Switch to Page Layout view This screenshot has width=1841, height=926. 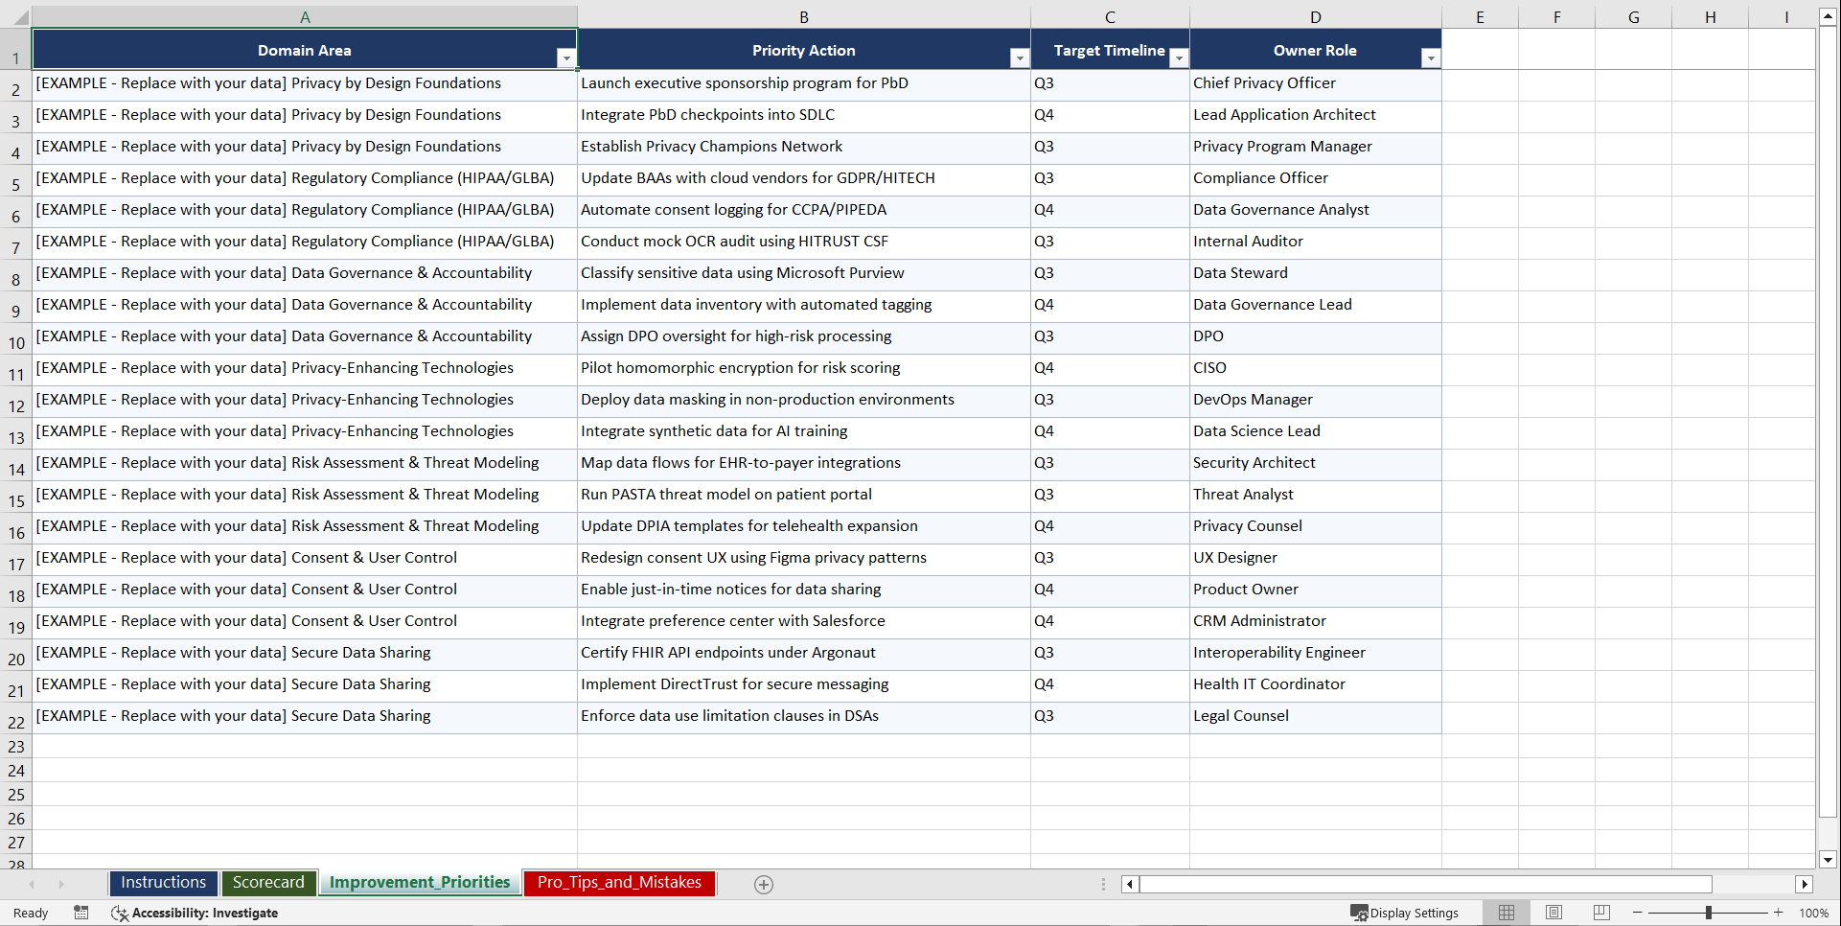click(x=1553, y=913)
